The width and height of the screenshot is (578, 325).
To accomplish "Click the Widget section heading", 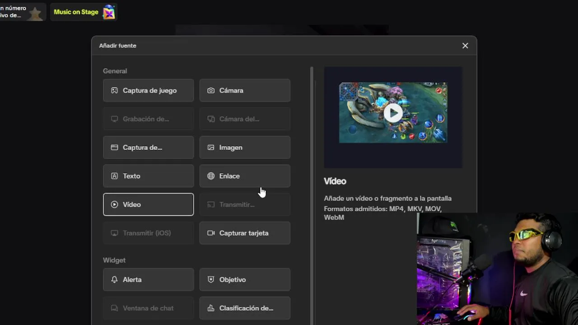I will pyautogui.click(x=114, y=260).
